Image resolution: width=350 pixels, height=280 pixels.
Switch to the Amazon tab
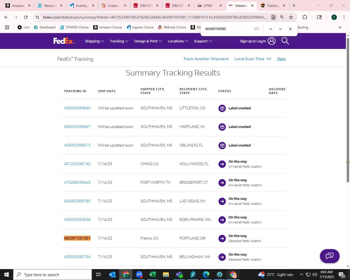coord(18,5)
